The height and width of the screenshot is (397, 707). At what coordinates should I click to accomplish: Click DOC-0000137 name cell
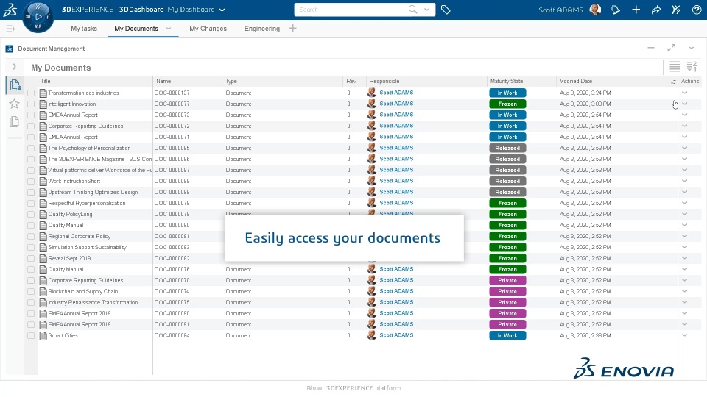click(x=172, y=93)
